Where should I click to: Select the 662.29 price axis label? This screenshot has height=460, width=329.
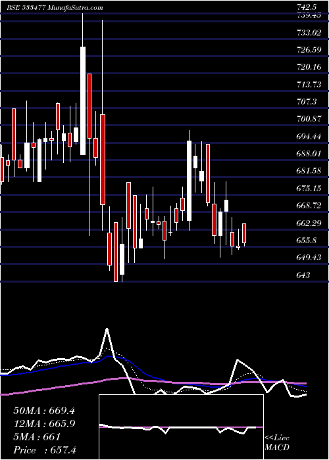309,223
